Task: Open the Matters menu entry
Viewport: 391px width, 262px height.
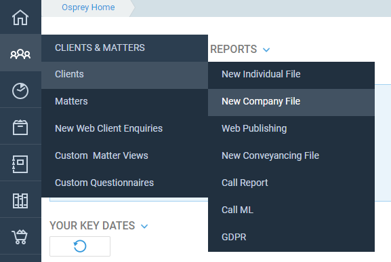Action: pyautogui.click(x=125, y=101)
